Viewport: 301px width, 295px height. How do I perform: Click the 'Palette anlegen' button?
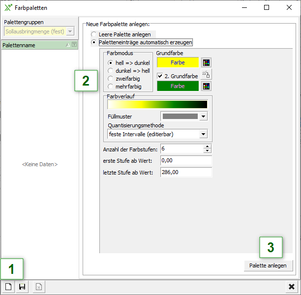click(268, 265)
